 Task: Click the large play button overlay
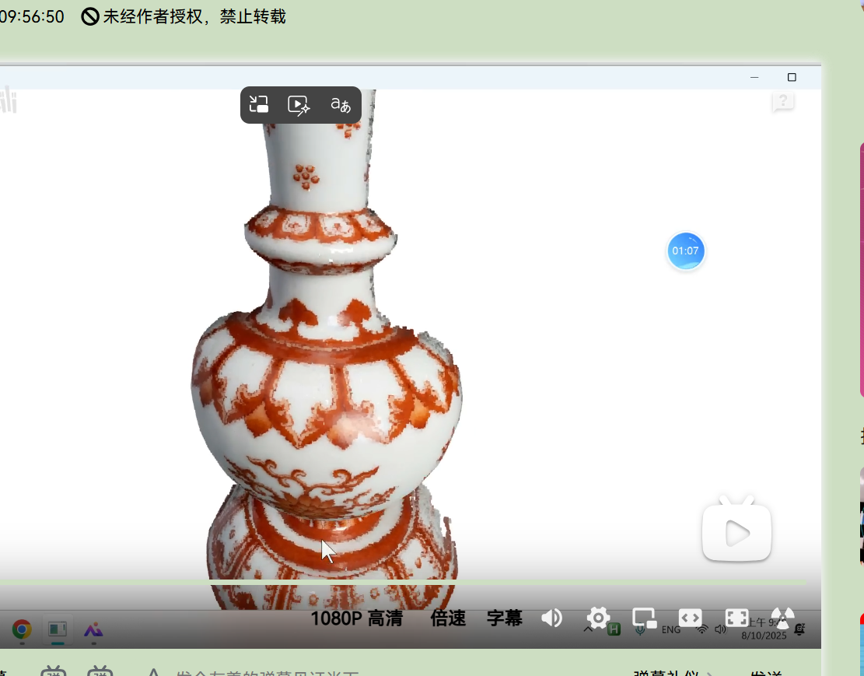(736, 531)
